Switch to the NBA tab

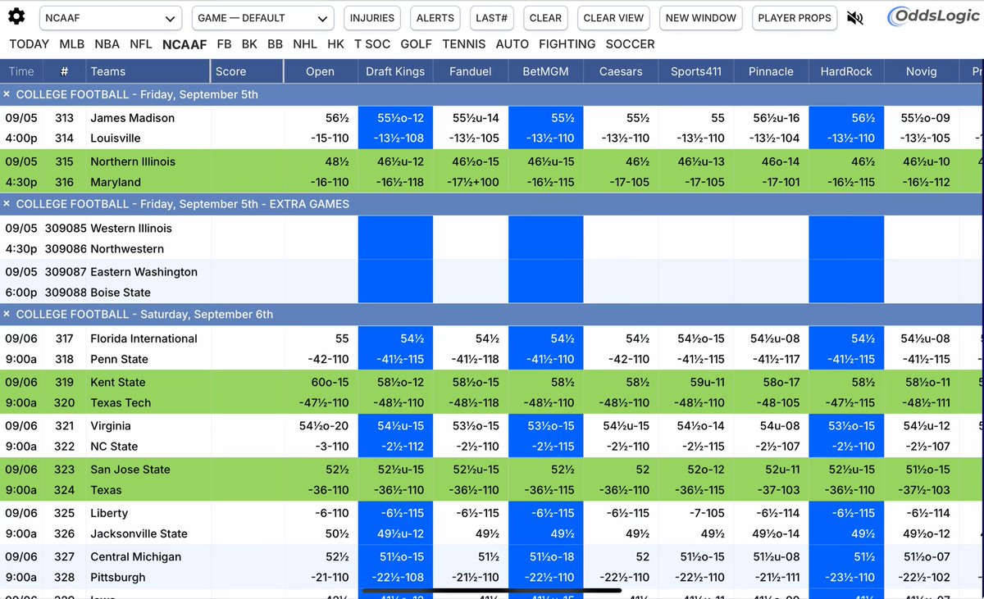107,44
